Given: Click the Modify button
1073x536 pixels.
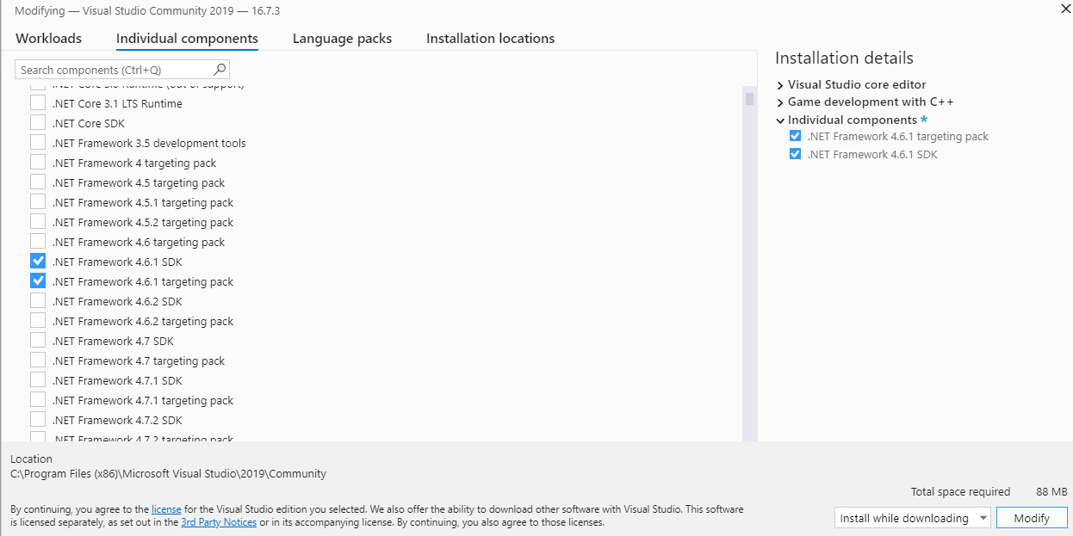Looking at the screenshot, I should (x=1032, y=518).
